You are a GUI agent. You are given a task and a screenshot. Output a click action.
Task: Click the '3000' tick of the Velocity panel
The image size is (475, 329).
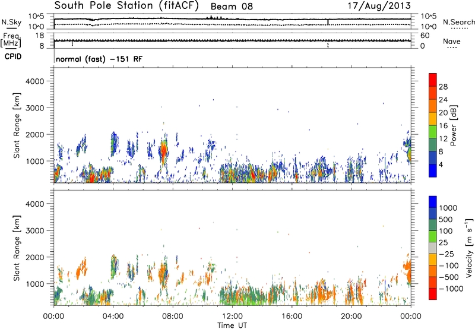tap(35, 230)
